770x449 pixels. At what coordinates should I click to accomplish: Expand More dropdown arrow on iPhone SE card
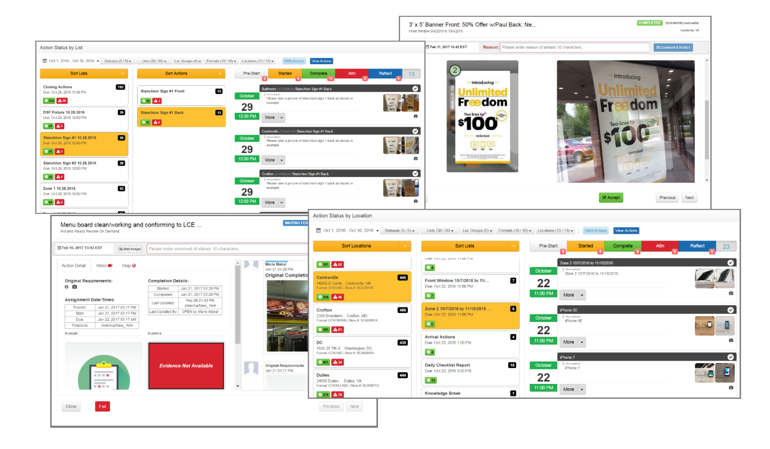tap(582, 342)
